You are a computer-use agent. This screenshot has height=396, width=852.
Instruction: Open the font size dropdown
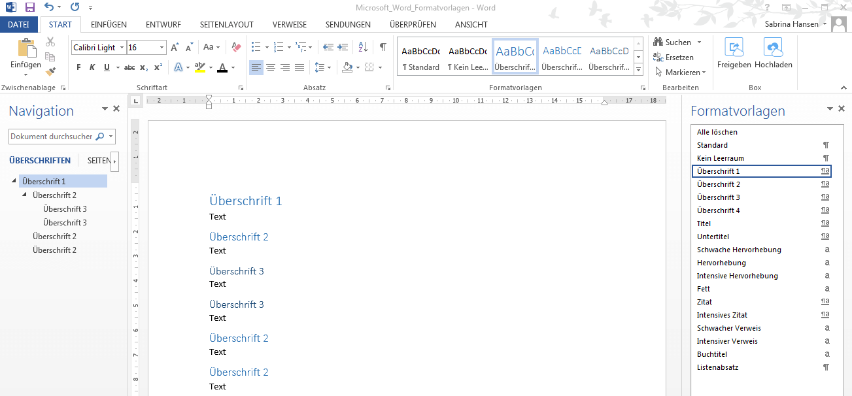(162, 48)
